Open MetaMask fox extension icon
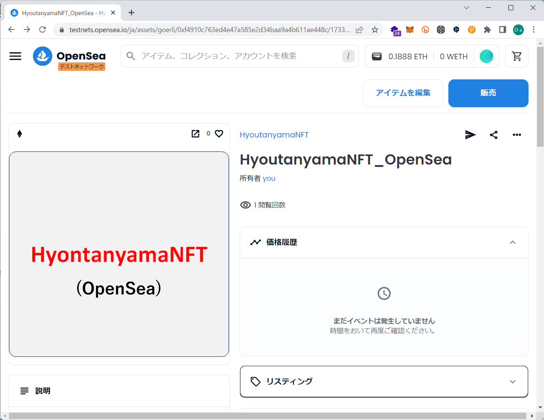Screen dimensions: 544x420 [x=410, y=30]
